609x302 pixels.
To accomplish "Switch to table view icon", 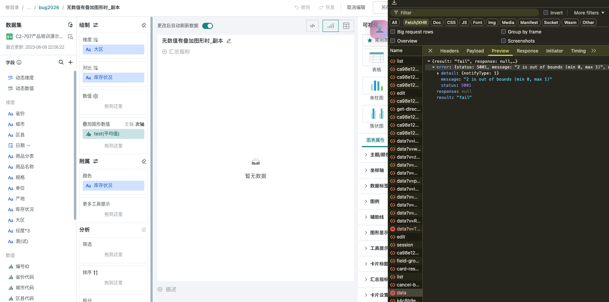I will [346, 26].
